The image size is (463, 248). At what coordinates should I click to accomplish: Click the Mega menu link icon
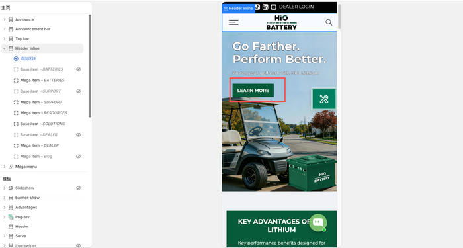point(11,167)
